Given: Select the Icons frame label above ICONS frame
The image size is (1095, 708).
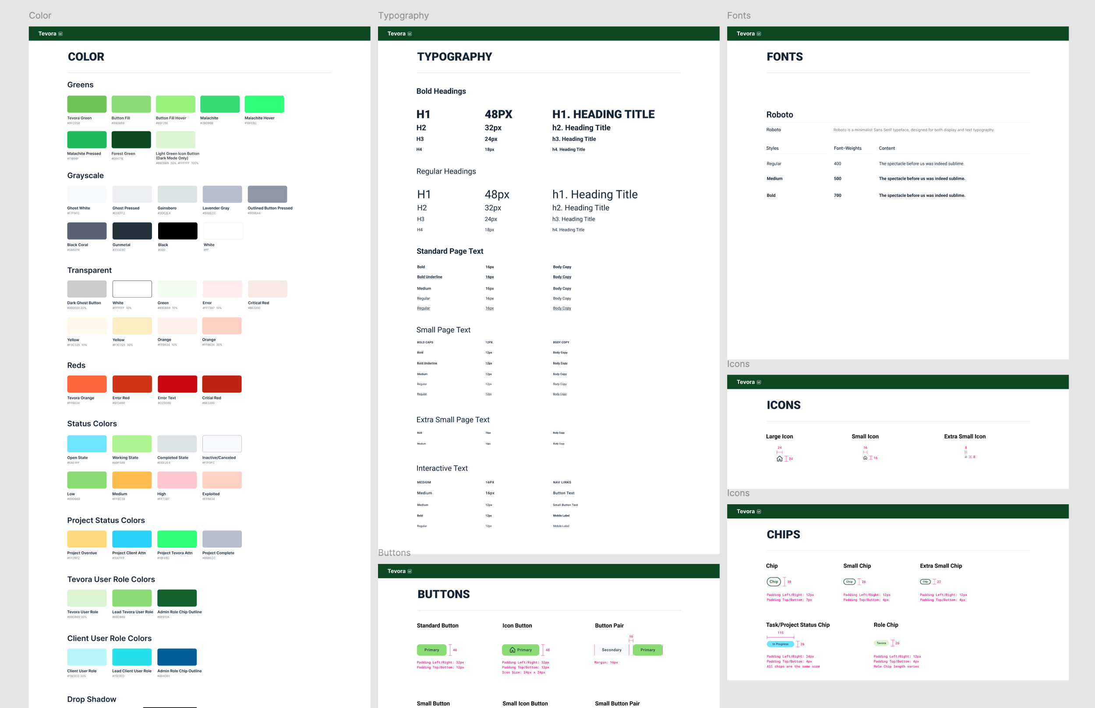Looking at the screenshot, I should pos(738,364).
